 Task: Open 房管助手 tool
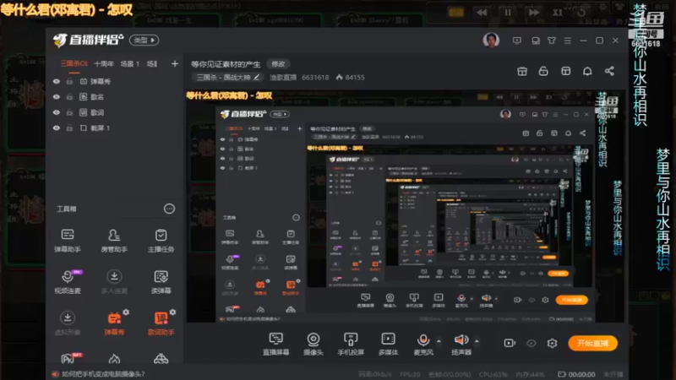click(x=114, y=240)
